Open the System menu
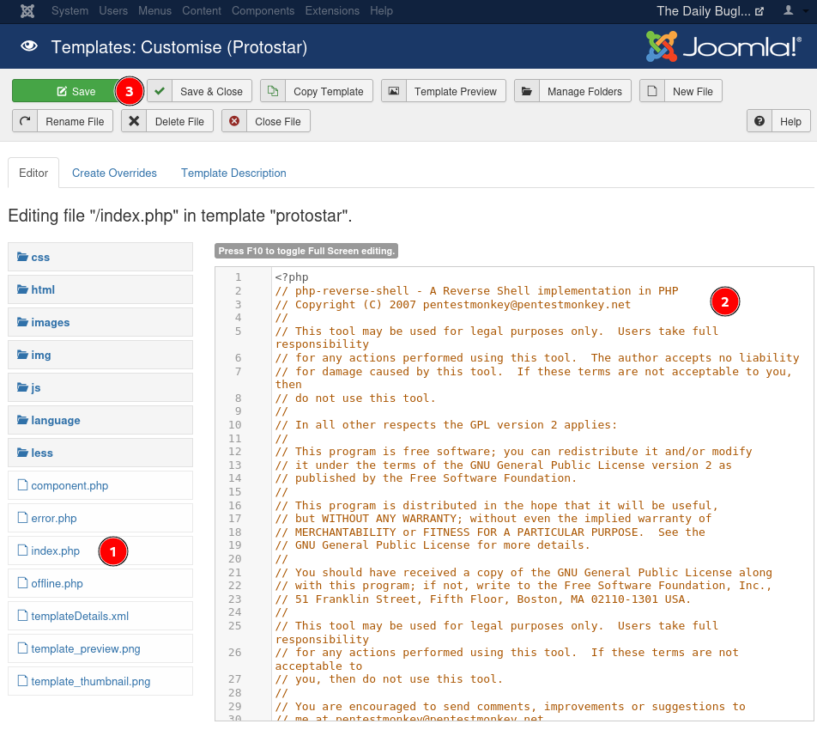Screen dimensions: 817x742 tap(70, 11)
